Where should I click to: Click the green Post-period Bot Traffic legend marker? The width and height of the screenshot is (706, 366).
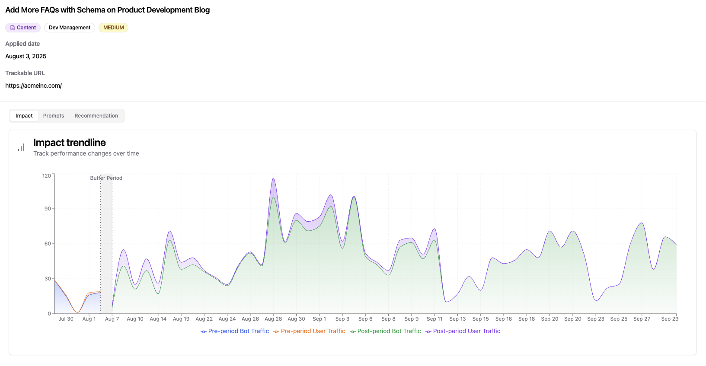(x=353, y=331)
